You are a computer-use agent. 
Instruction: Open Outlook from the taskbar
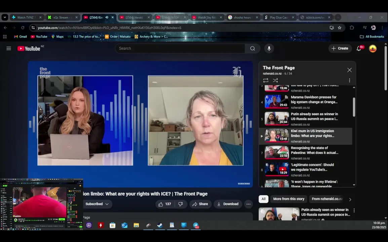point(124,225)
